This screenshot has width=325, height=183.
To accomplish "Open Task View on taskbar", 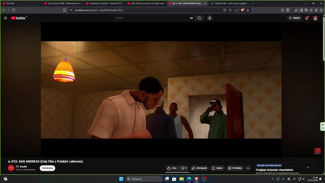I will 167,179.
